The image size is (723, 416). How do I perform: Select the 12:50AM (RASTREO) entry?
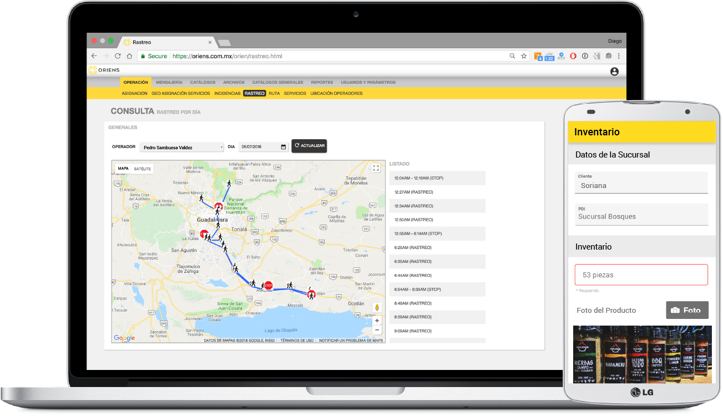coord(437,220)
